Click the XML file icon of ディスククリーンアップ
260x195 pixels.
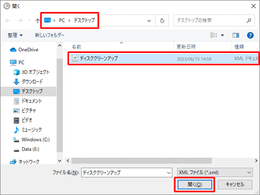(75, 58)
